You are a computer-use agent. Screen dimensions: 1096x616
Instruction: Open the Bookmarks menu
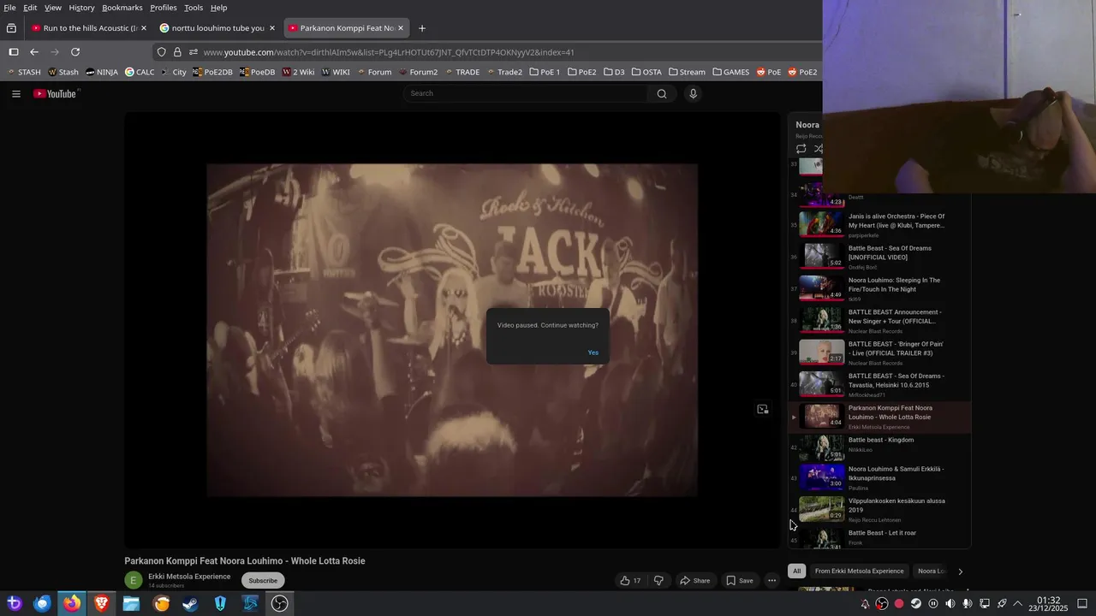coord(122,8)
